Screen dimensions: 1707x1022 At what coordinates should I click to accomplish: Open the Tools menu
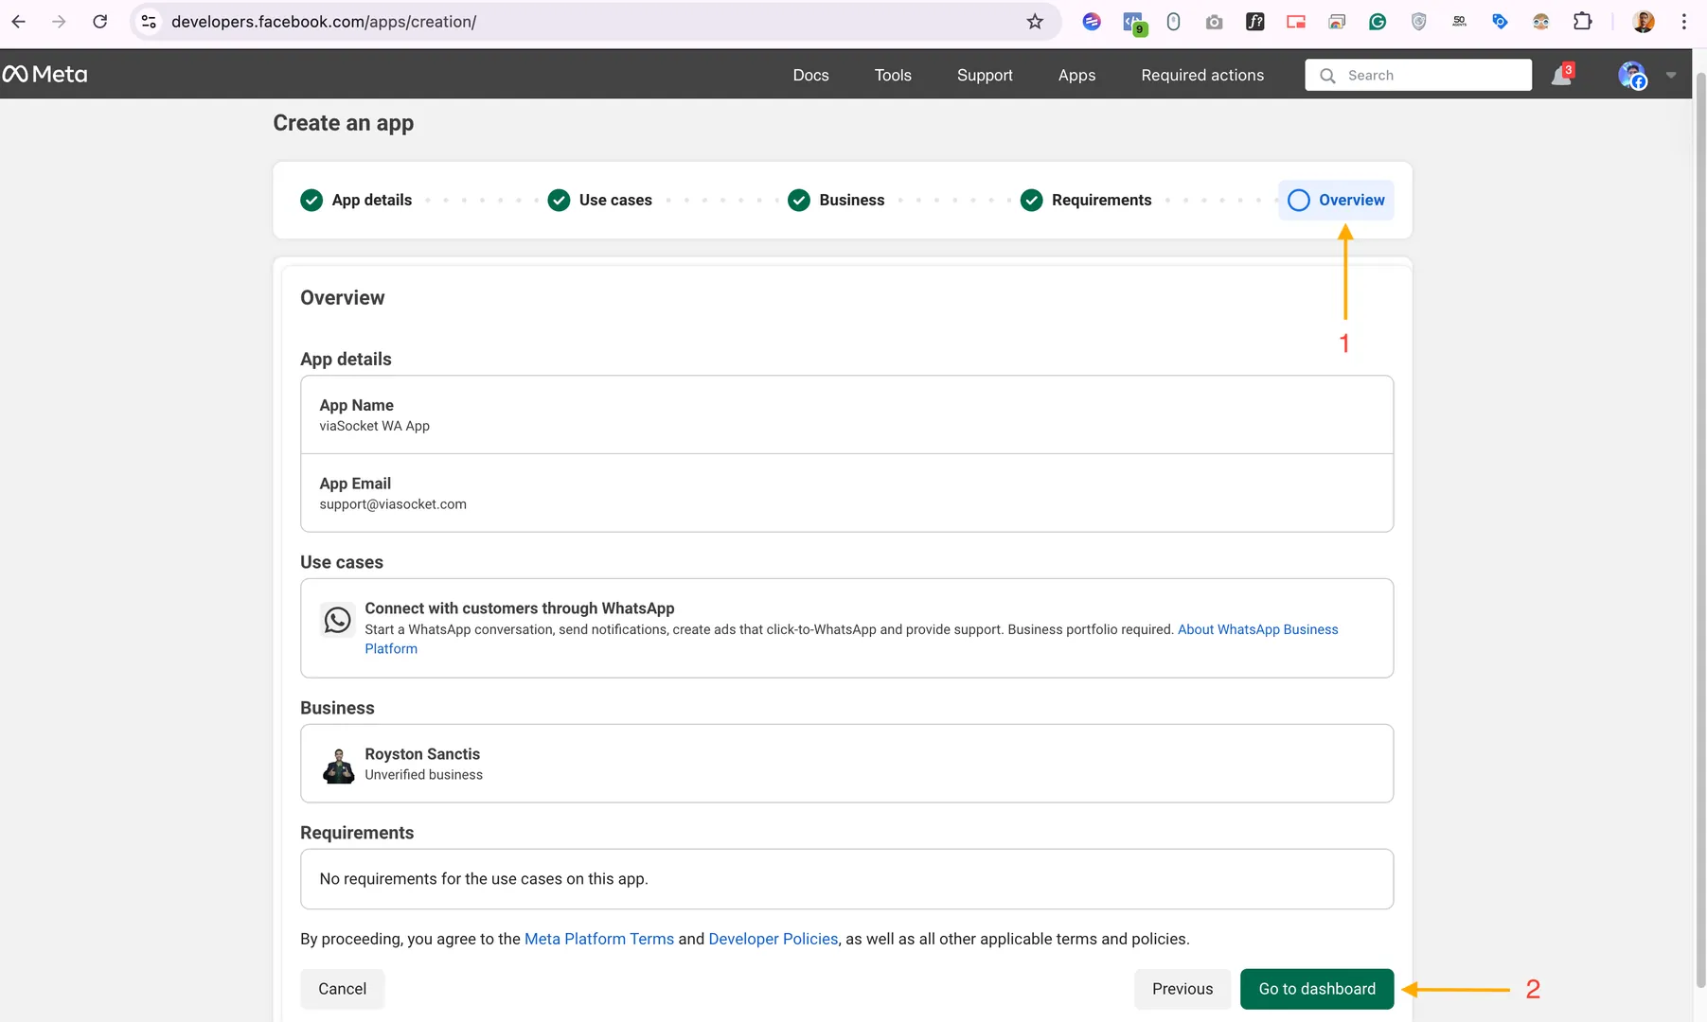pos(893,75)
